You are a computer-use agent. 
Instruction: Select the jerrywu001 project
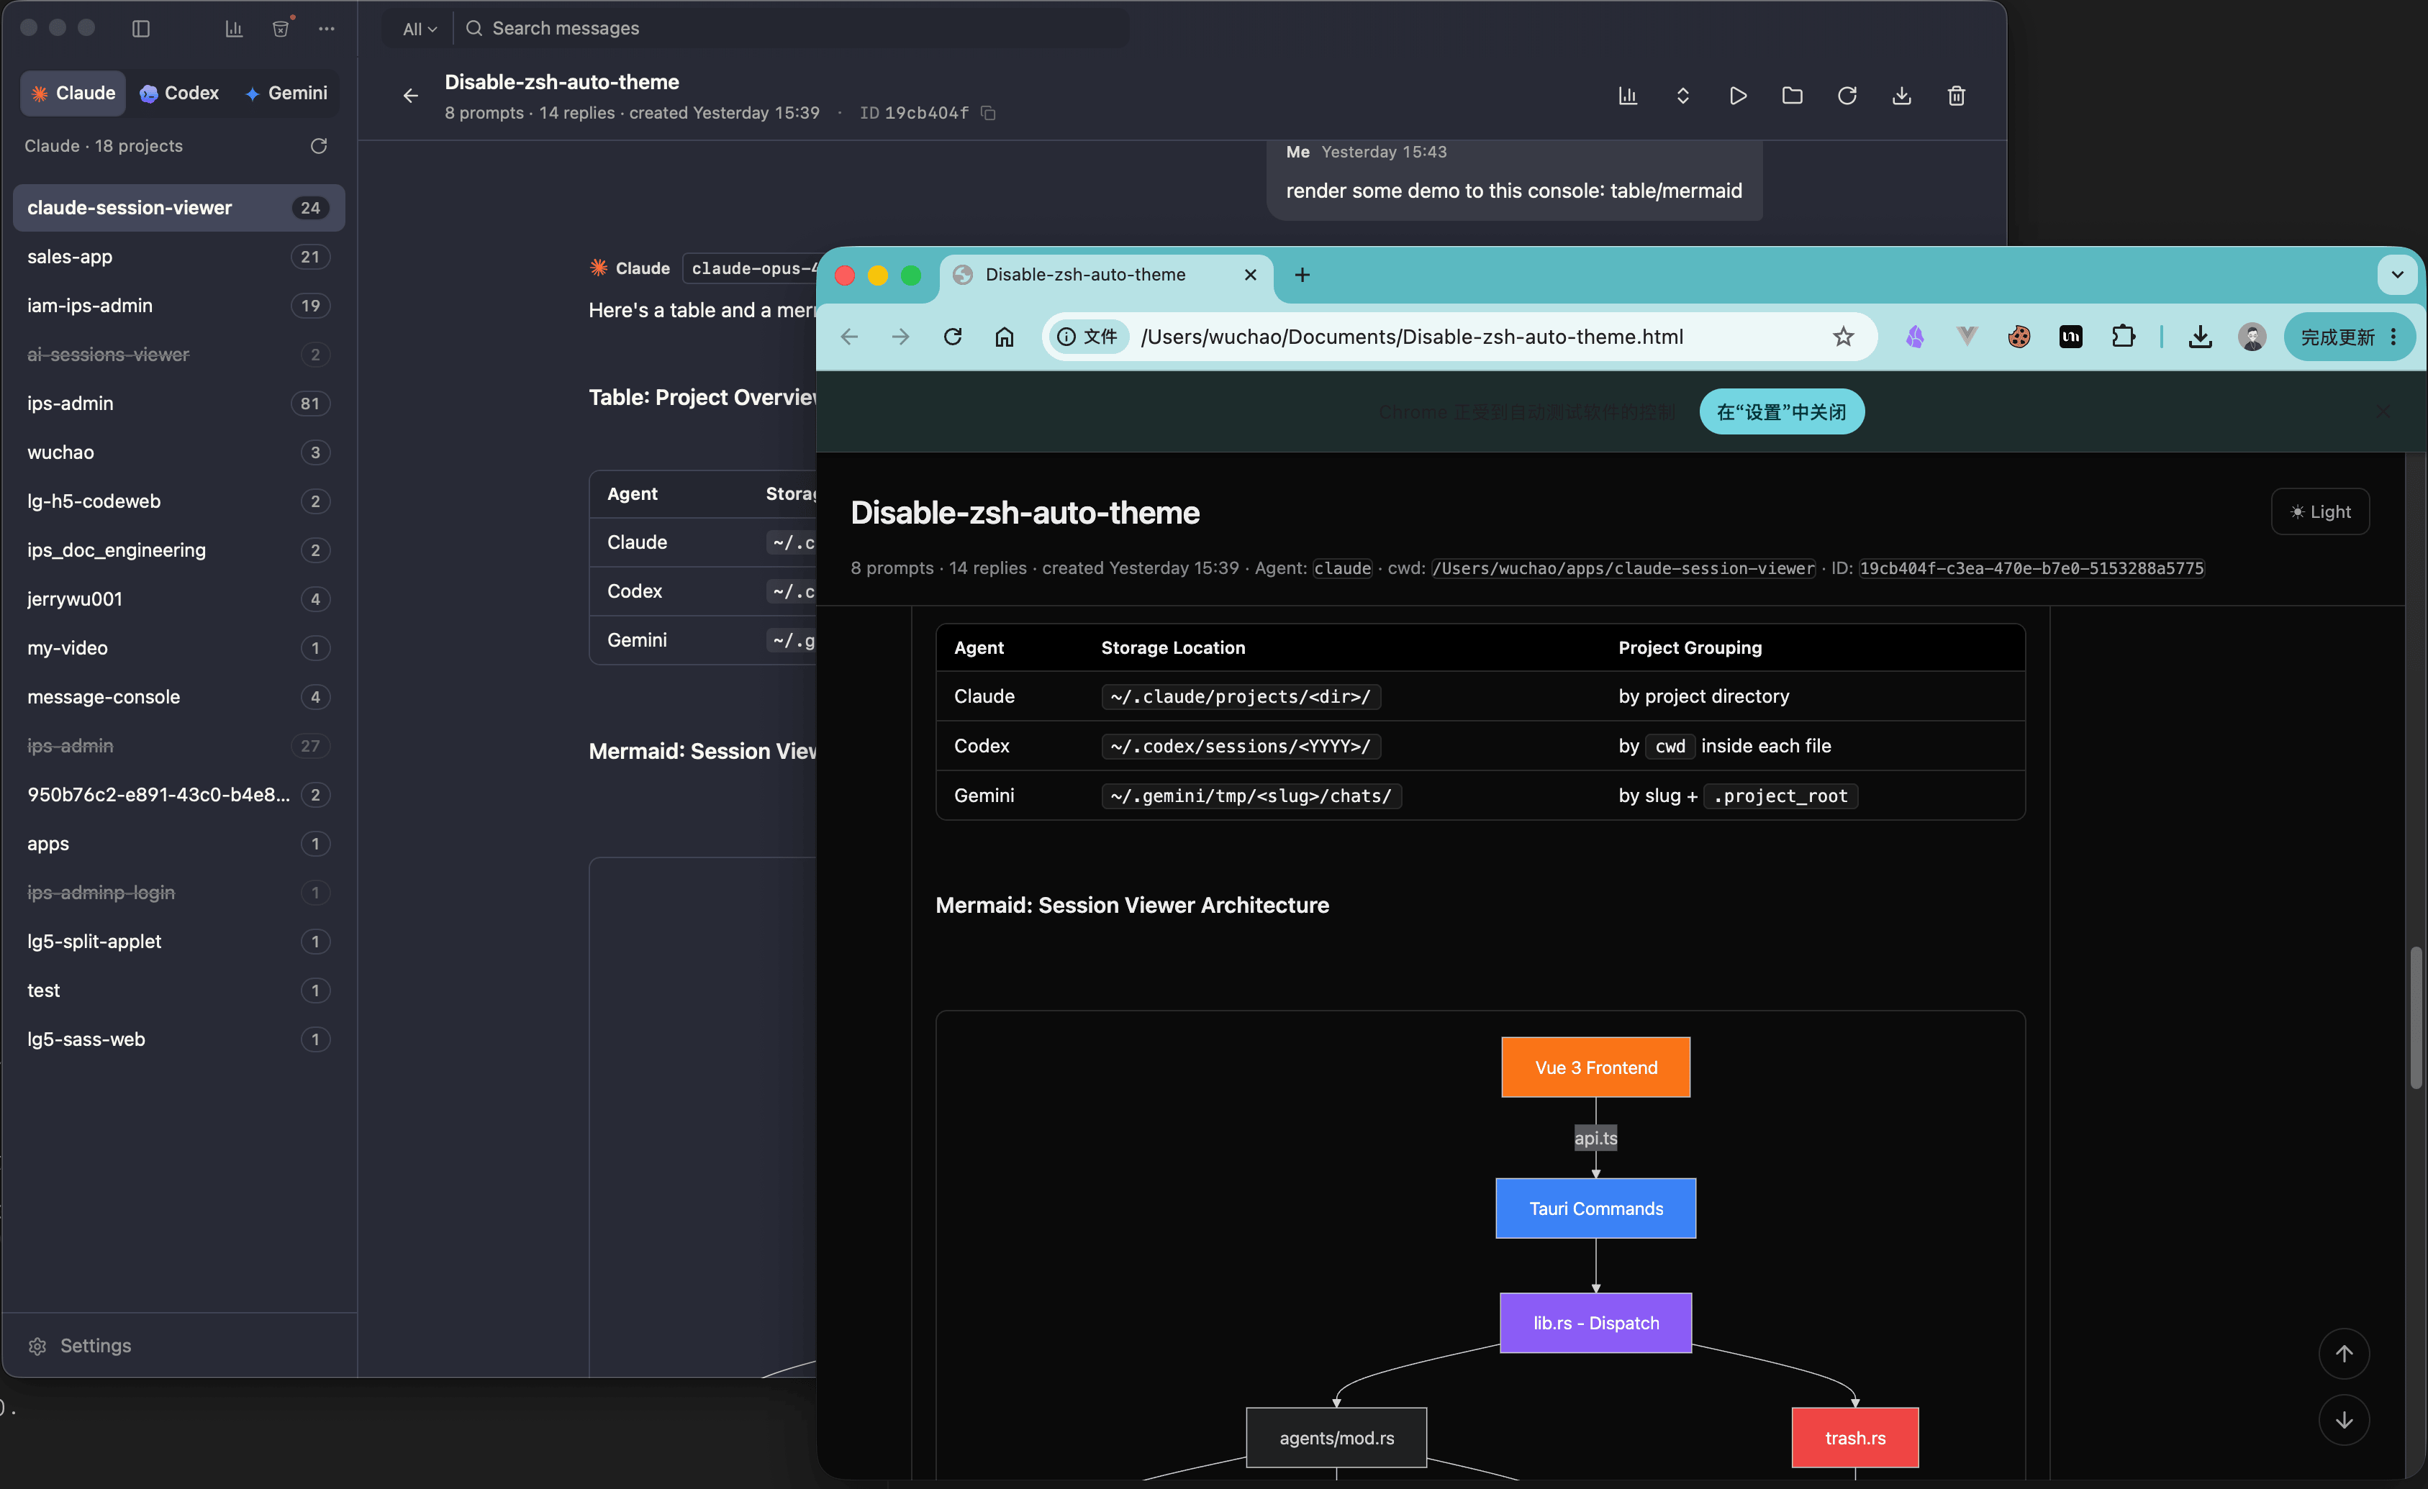pyautogui.click(x=178, y=598)
